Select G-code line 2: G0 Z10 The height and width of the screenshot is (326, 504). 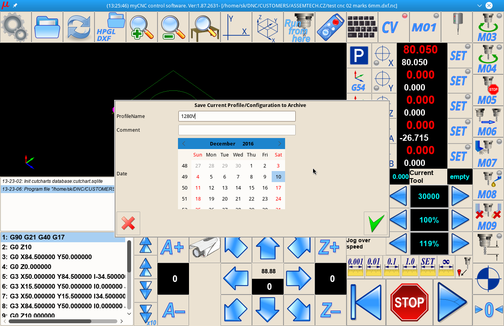coord(63,247)
